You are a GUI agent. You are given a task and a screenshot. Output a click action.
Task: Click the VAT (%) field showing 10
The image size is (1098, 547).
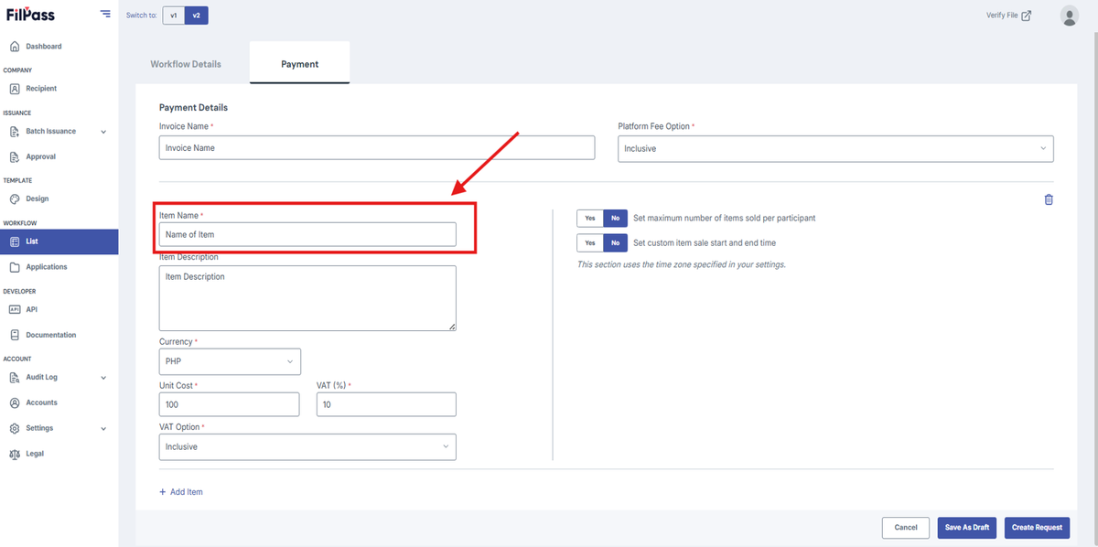[x=386, y=404]
